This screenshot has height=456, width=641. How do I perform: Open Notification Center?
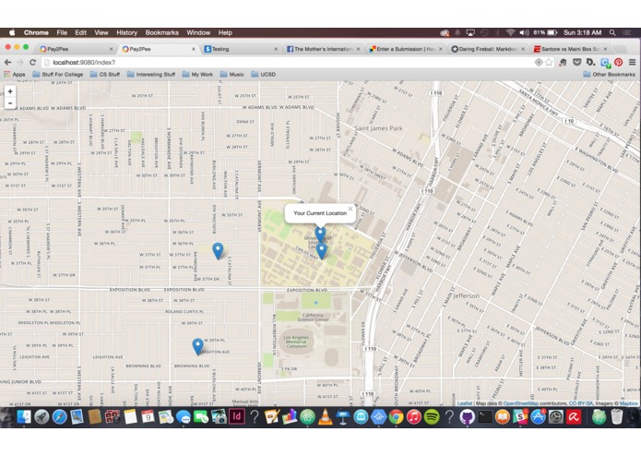627,32
